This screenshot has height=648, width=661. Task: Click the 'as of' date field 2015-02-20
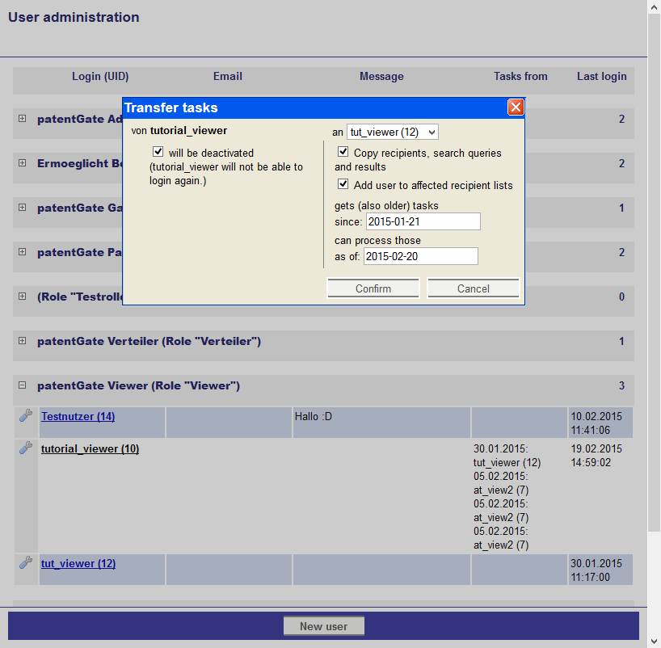click(x=421, y=256)
